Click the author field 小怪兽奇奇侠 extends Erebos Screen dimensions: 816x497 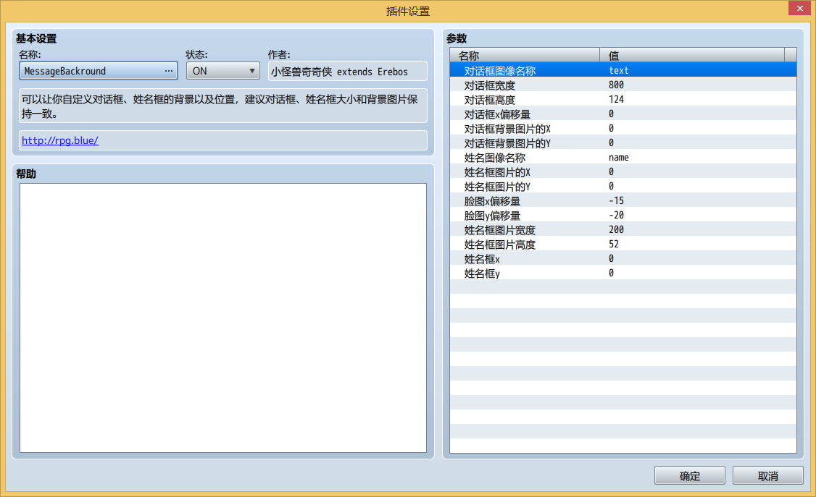click(x=348, y=71)
